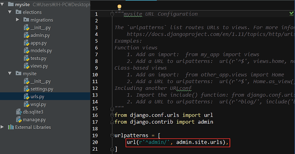Open the settings.py file
295x154 pixels.
click(42, 89)
